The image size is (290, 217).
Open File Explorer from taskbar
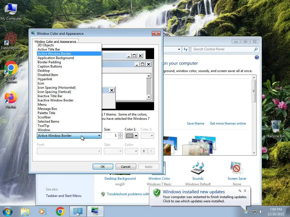[25, 211]
